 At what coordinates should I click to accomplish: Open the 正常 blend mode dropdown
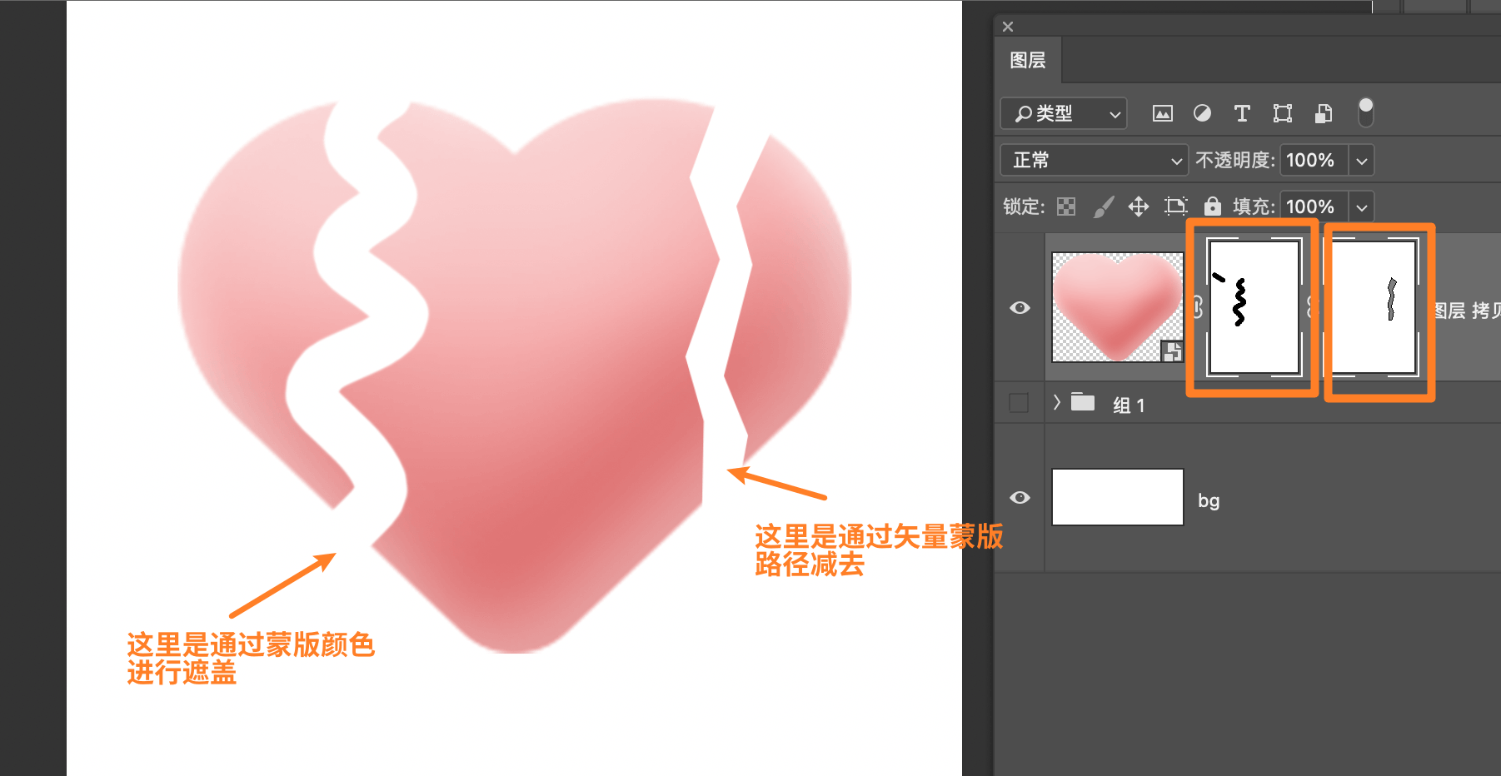(1093, 161)
